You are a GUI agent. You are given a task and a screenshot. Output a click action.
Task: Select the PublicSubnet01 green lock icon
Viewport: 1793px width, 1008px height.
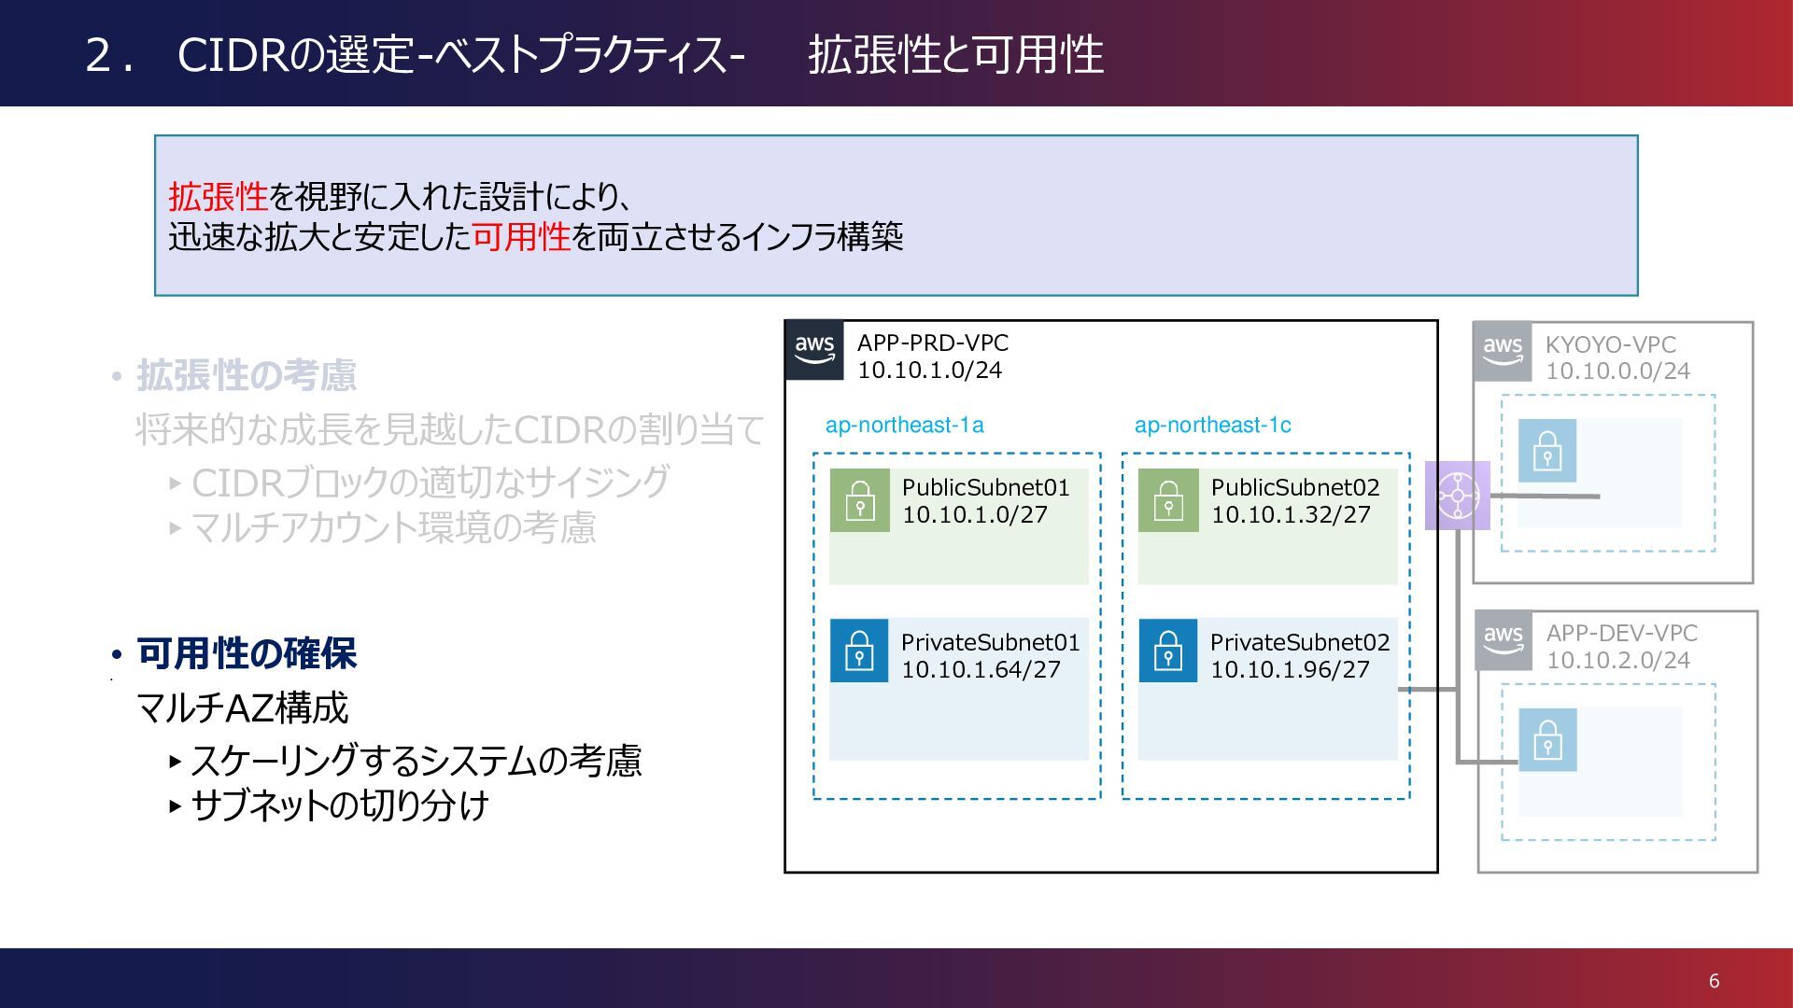859,501
